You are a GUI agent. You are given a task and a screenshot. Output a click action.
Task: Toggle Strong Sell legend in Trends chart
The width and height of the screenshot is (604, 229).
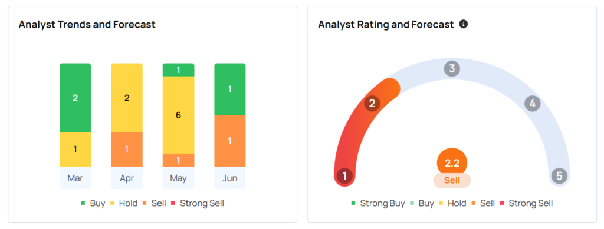197,203
